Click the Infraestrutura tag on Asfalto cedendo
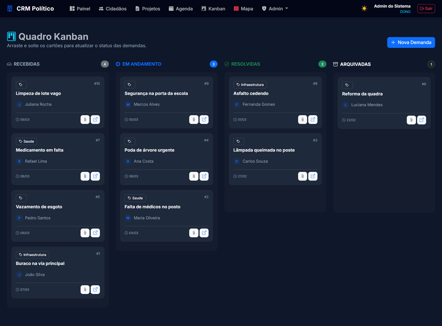Screen dimensions: 442x326 click(x=250, y=85)
